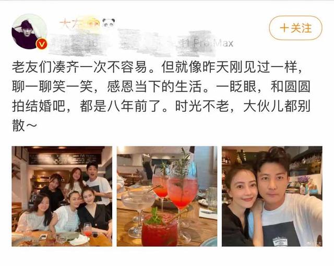Open the couple selfie thumbnail
This screenshot has height=266, width=334.
pos(272,196)
